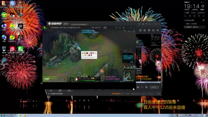Collapse the desktop assistant widget with up chevron
Image resolution: width=208 pixels, height=117 pixels.
[204, 2]
